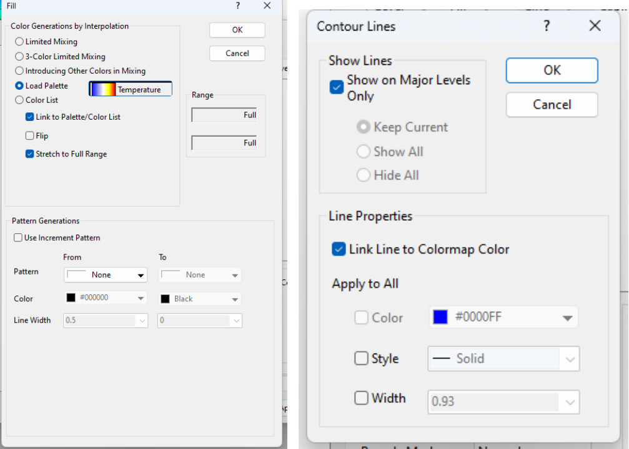Close the Contour Lines dialog
The width and height of the screenshot is (629, 449).
point(595,26)
